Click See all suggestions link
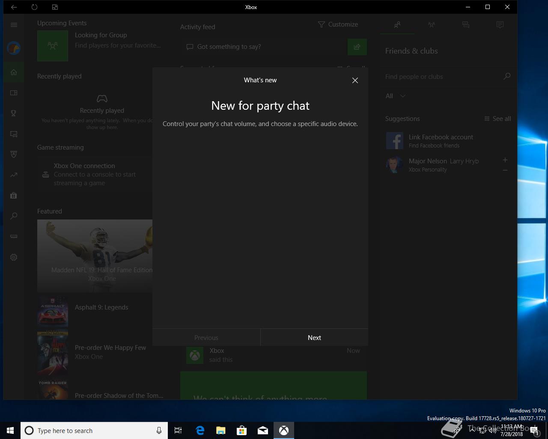Image resolution: width=548 pixels, height=439 pixels. coord(497,119)
